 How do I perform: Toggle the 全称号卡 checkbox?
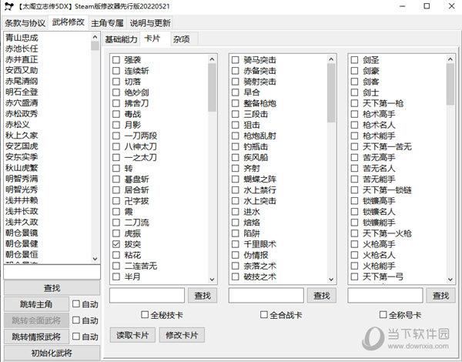click(x=383, y=315)
